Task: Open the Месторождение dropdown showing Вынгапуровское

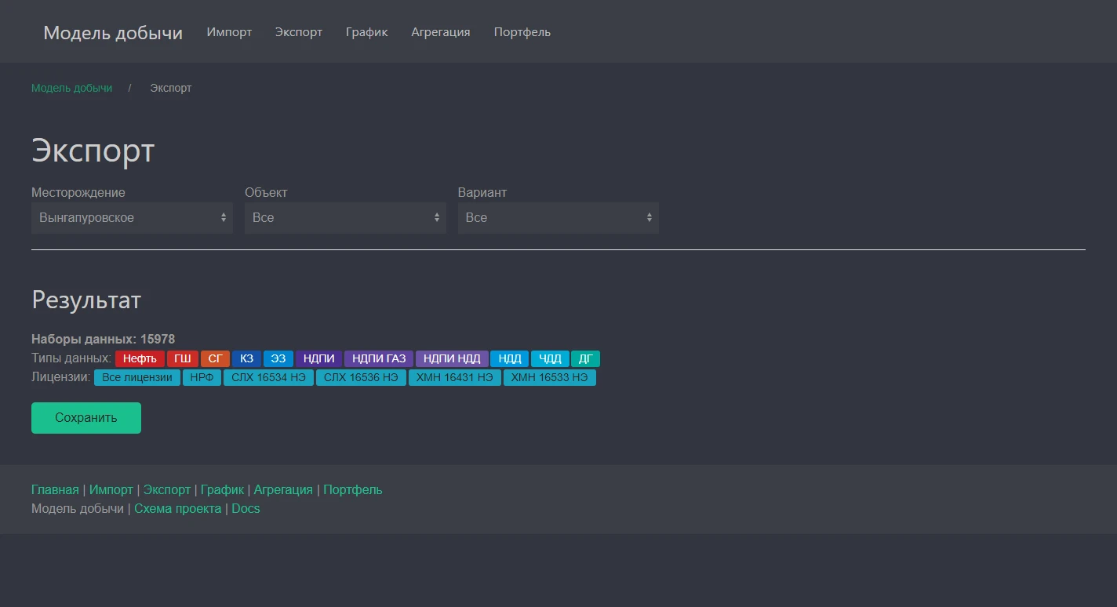Action: [132, 218]
